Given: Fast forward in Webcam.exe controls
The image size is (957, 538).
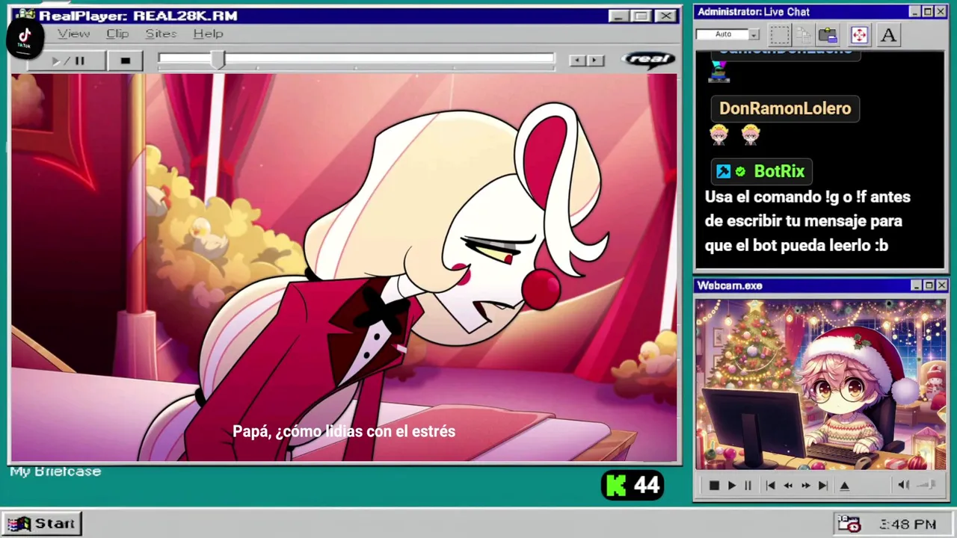Looking at the screenshot, I should [806, 486].
